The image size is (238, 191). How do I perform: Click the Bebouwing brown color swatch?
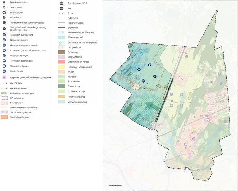click(61, 52)
